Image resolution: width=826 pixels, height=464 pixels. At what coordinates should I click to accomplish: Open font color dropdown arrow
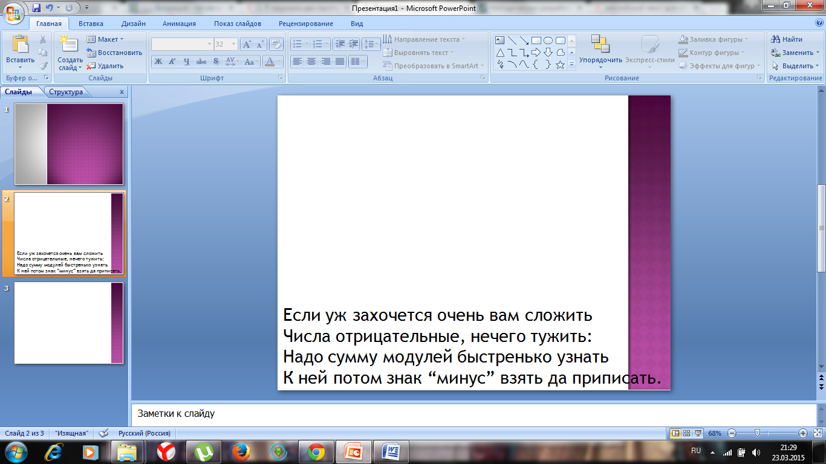(279, 62)
